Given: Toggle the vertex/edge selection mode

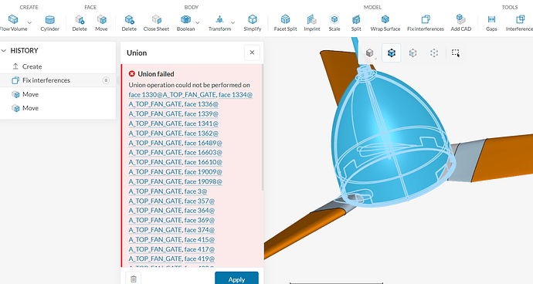Looking at the screenshot, I should pyautogui.click(x=434, y=52).
